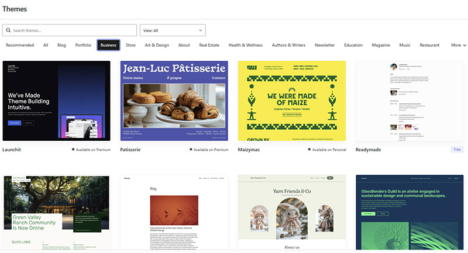Open the Jean-Luc Pâtisserie theme thumbnail
Viewport: 468px width, 253px height.
tap(174, 100)
